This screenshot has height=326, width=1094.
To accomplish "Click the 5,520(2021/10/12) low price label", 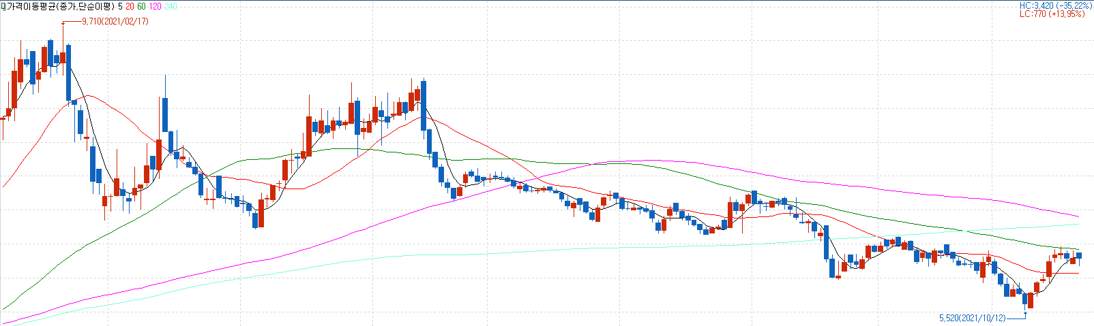I will (x=972, y=318).
